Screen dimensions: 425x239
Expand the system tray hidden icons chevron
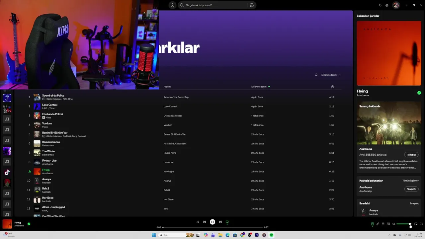(x=390, y=235)
